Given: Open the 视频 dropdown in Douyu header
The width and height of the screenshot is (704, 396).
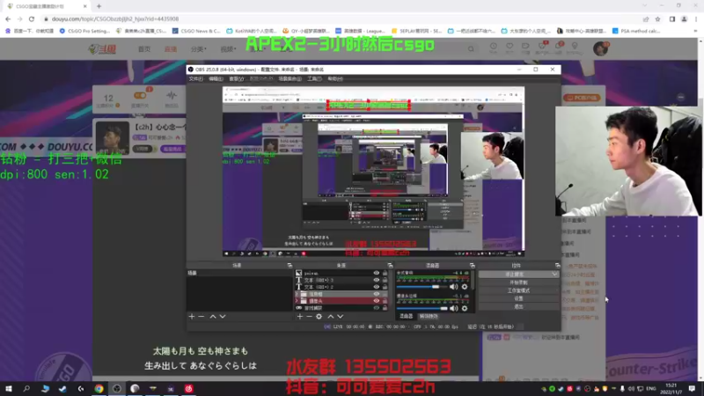Looking at the screenshot, I should (228, 49).
